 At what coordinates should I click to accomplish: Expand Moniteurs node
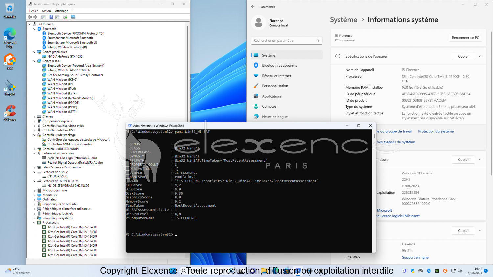click(34, 195)
